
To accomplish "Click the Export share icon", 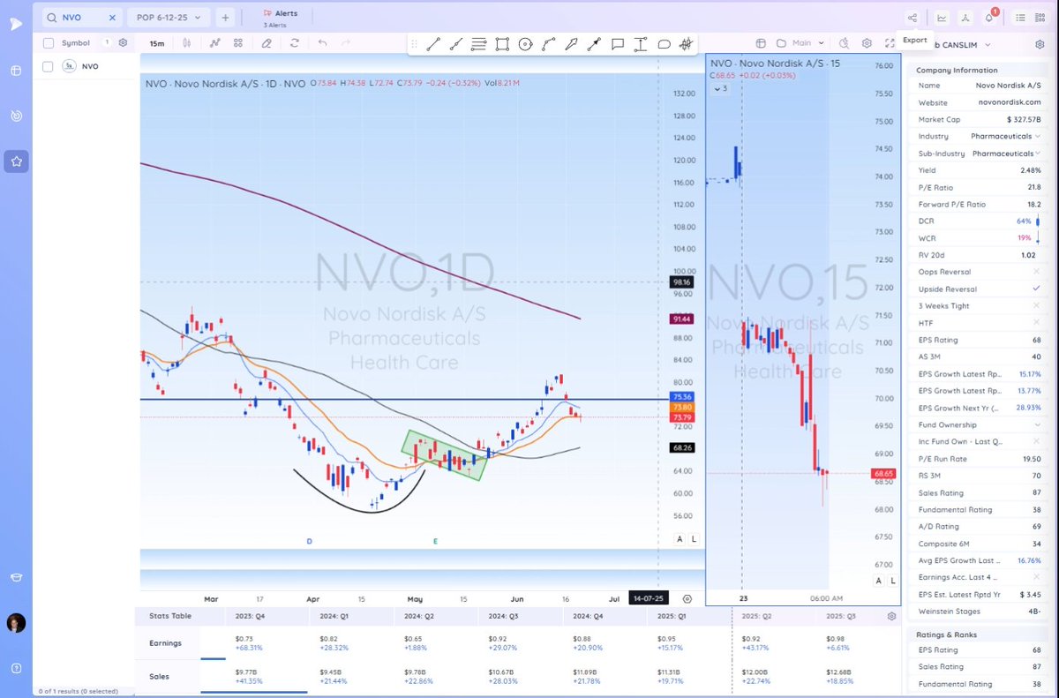I will [913, 17].
